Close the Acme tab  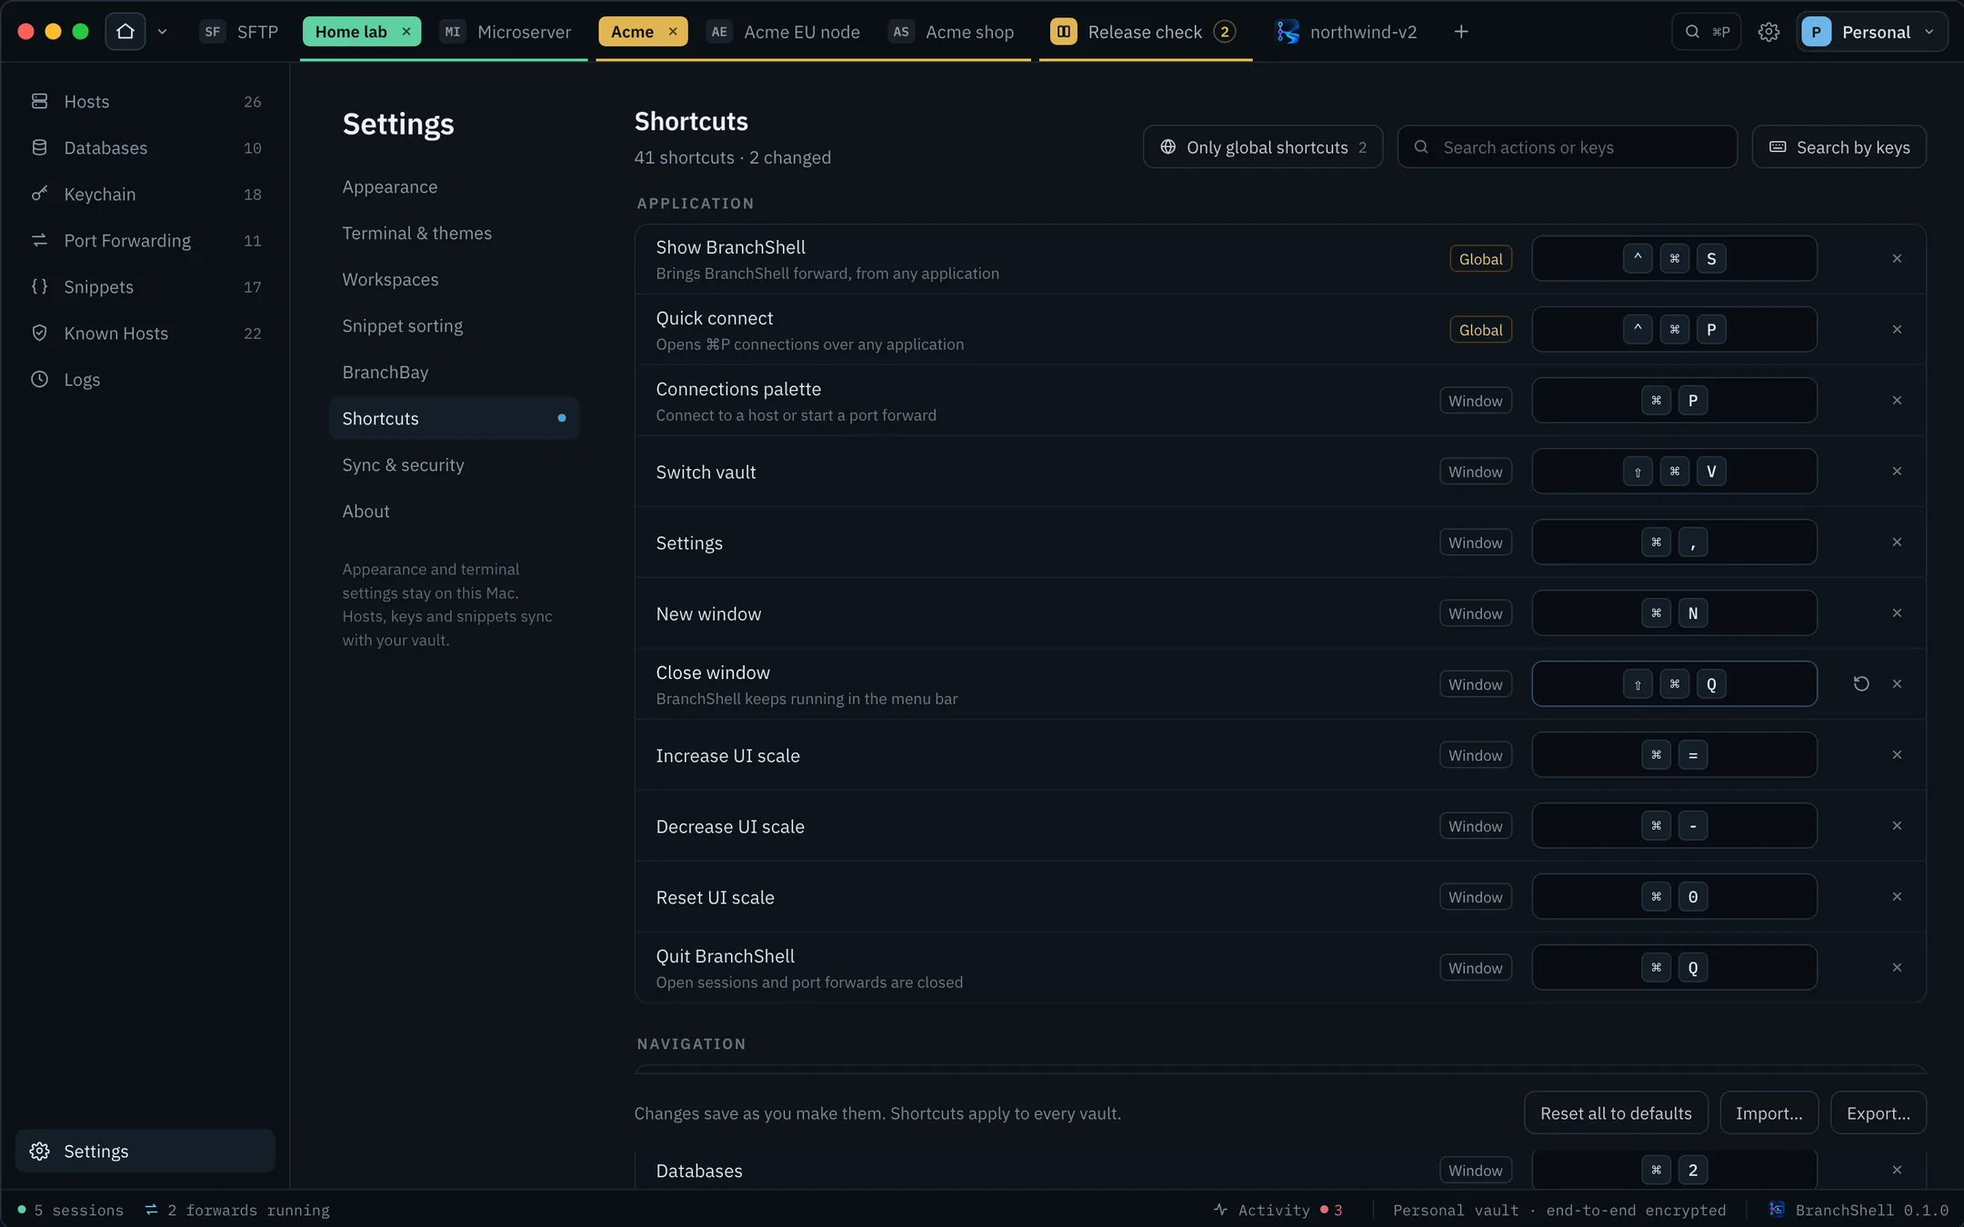pyautogui.click(x=673, y=32)
